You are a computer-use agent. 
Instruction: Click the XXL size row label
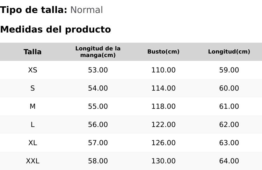[32, 161]
